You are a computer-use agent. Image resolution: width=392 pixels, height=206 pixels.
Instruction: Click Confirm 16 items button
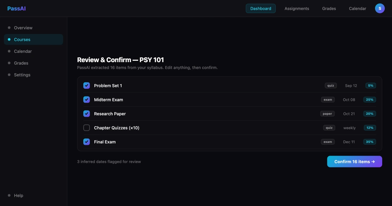[x=354, y=162]
